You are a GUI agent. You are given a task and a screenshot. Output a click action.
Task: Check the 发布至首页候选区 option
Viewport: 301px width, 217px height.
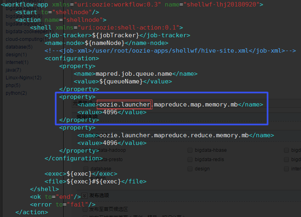pos(85,209)
